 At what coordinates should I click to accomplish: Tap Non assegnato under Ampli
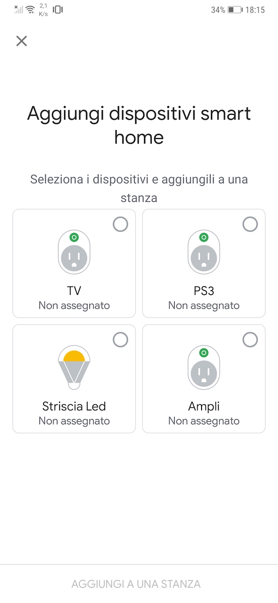pyautogui.click(x=204, y=421)
